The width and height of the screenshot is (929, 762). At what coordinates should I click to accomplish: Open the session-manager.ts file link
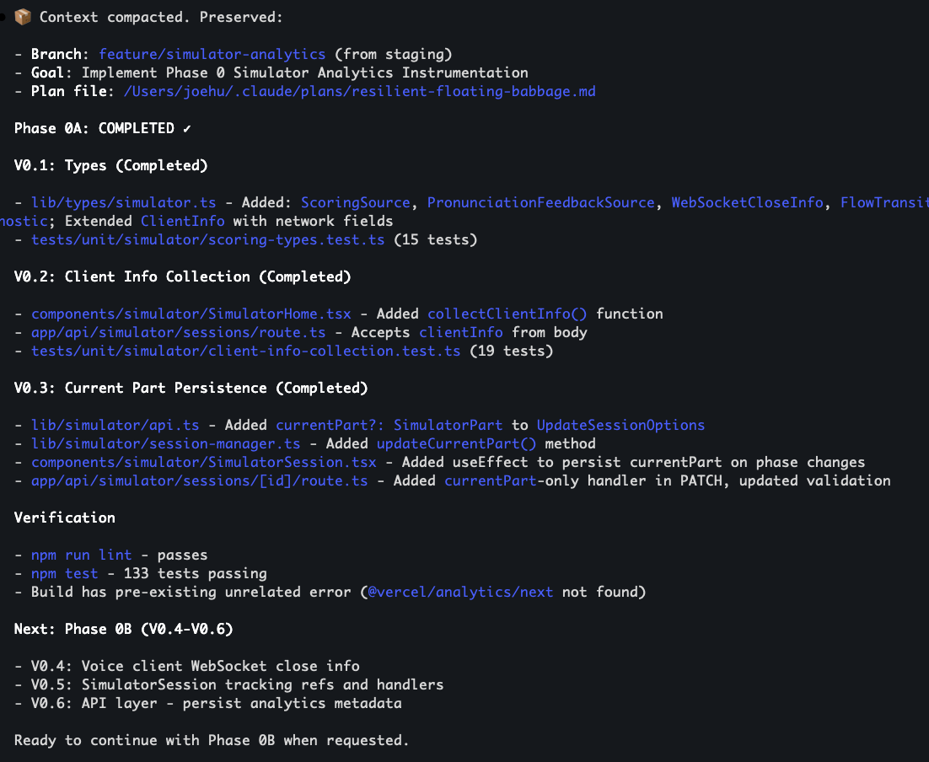click(x=165, y=443)
